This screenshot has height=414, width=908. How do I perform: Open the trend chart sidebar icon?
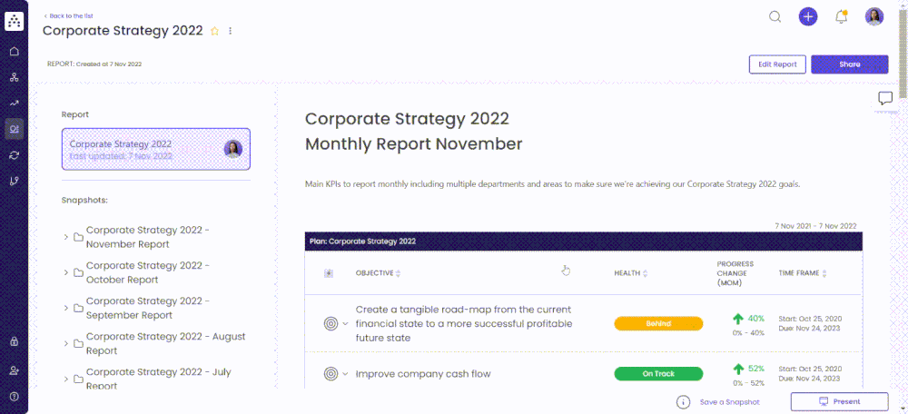point(14,103)
